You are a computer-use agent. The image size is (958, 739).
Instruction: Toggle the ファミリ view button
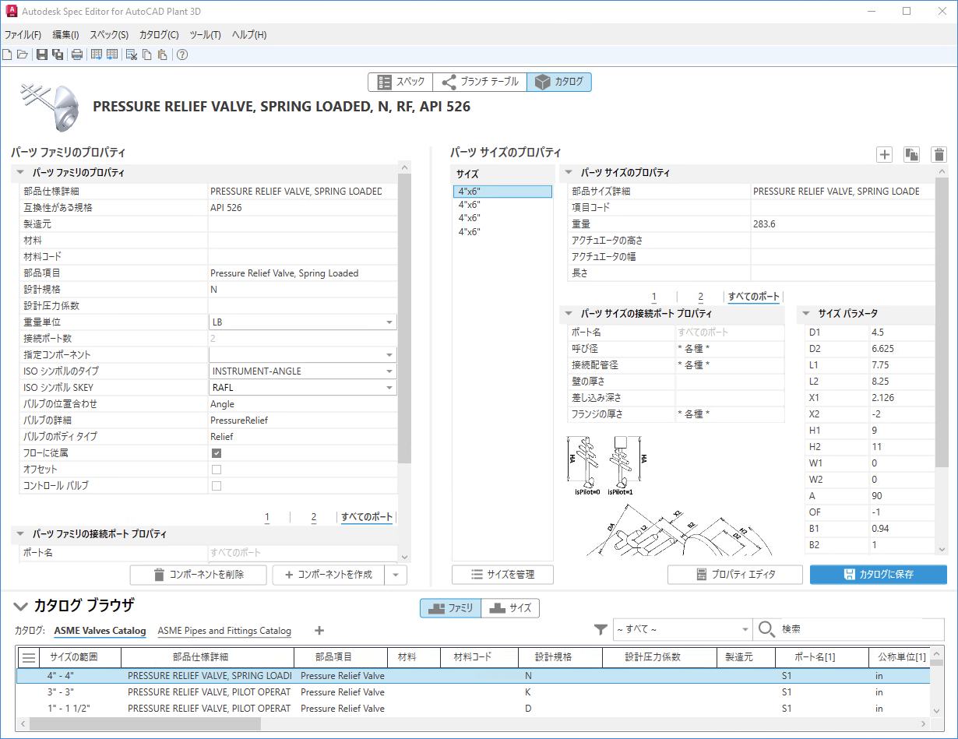tap(450, 608)
